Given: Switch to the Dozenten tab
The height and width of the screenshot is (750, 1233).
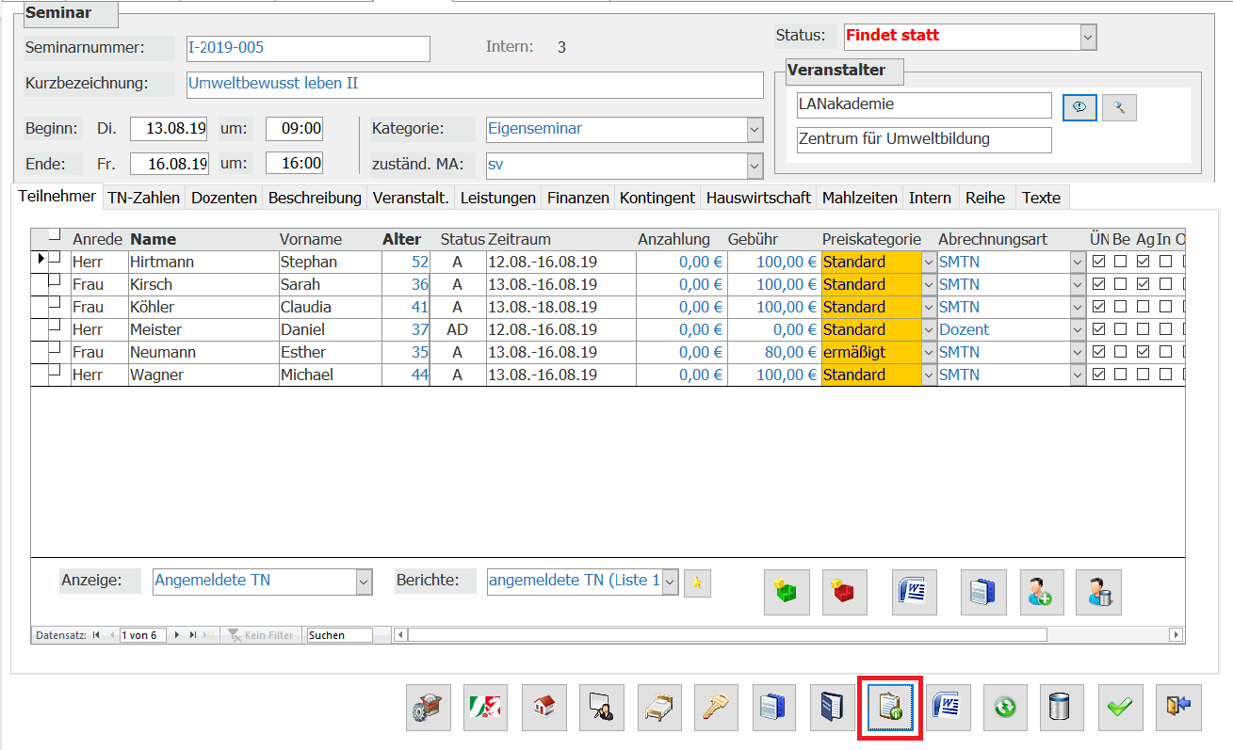Looking at the screenshot, I should [224, 198].
